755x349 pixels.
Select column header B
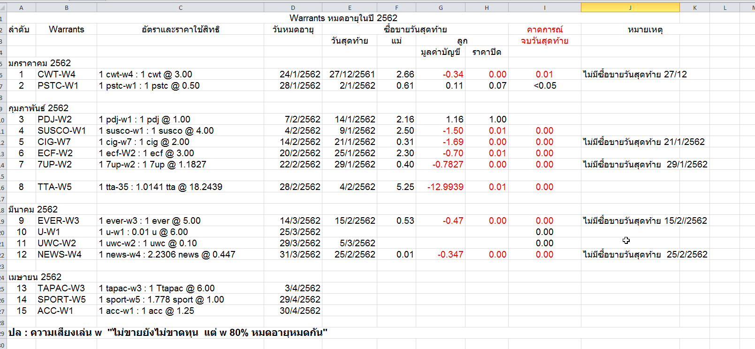click(67, 8)
